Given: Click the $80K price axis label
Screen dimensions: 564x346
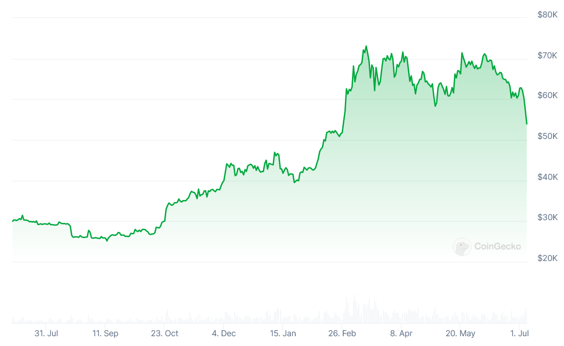Looking at the screenshot, I should pyautogui.click(x=547, y=15).
